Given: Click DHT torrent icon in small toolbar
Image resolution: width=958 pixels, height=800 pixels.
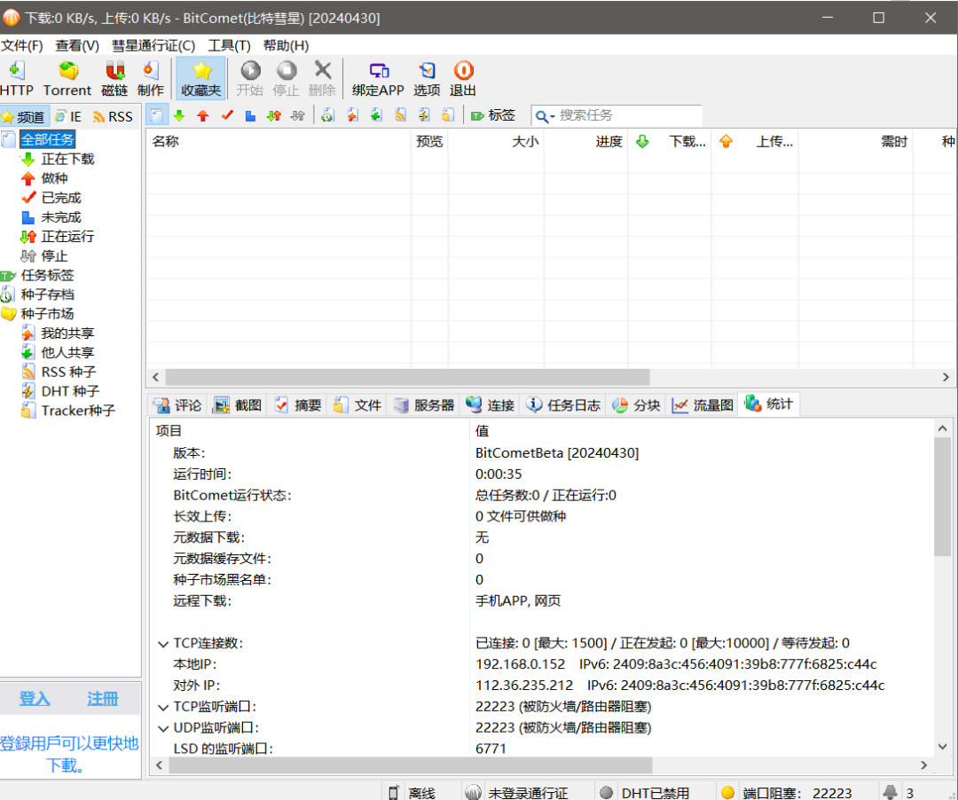Looking at the screenshot, I should (x=424, y=115).
